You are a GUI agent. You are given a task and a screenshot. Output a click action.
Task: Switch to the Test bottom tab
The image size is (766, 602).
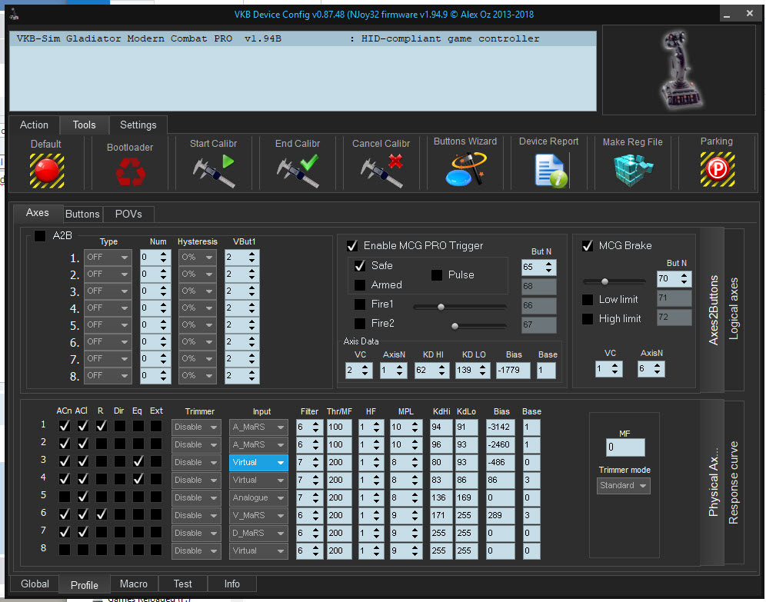[x=183, y=584]
